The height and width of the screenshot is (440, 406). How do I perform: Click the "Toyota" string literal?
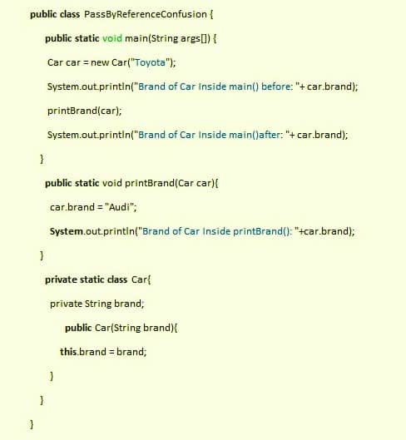(151, 62)
